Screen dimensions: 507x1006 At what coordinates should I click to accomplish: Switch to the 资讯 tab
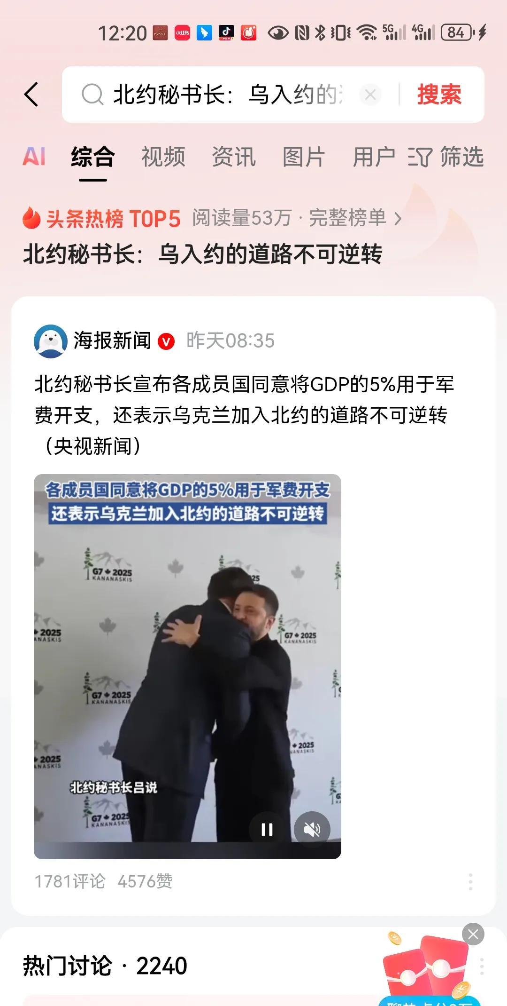click(234, 157)
